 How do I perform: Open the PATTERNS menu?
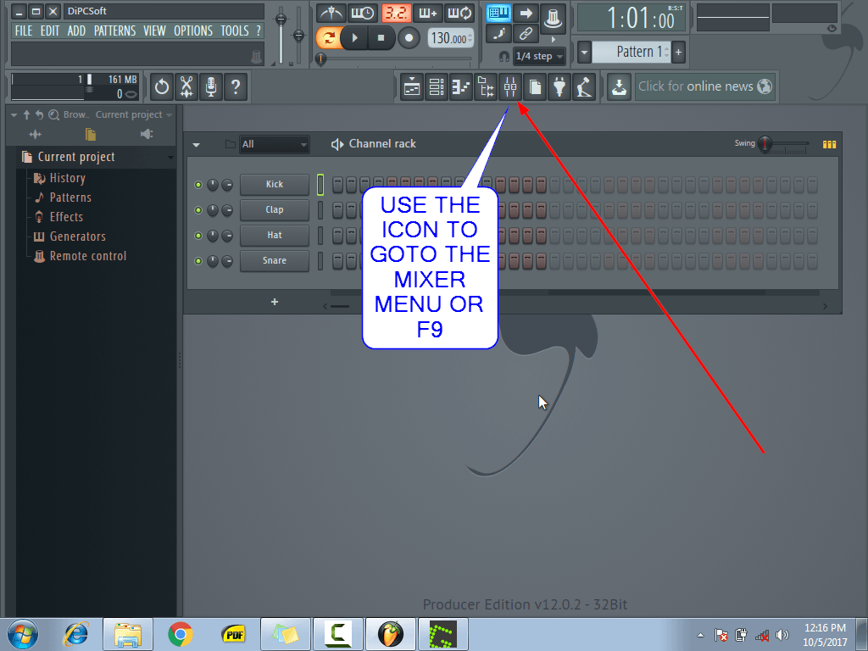(114, 31)
